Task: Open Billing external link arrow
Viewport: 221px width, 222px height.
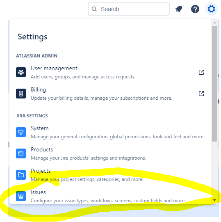Action: pyautogui.click(x=201, y=94)
